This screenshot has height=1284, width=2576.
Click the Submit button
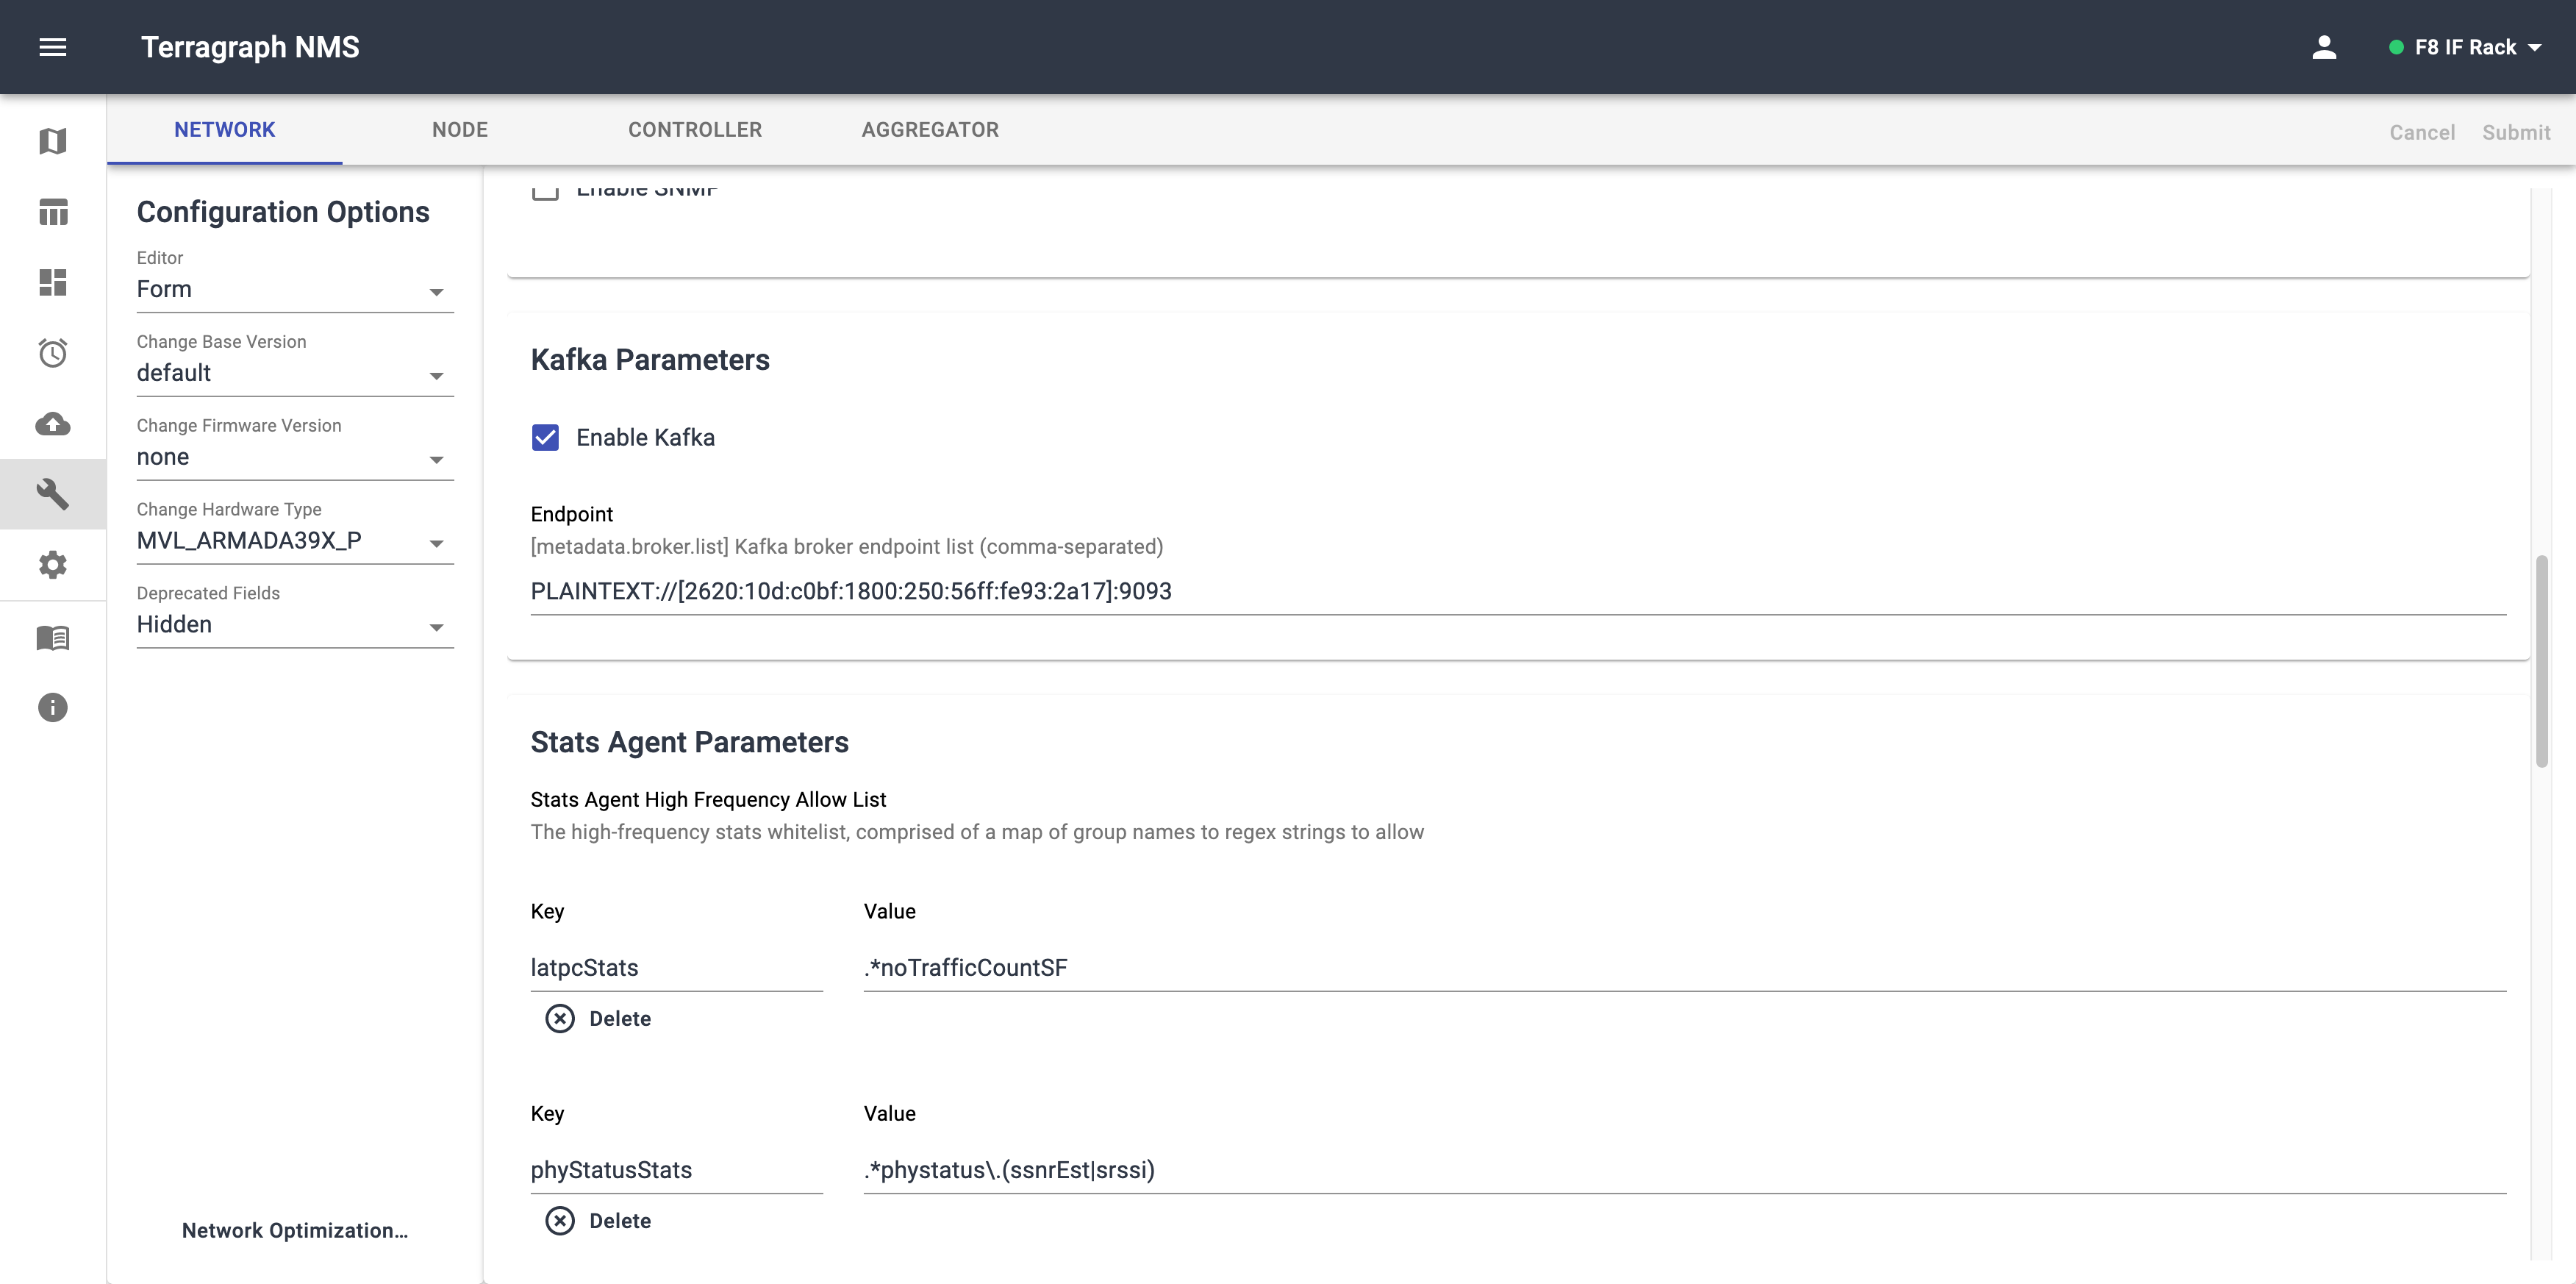coord(2516,132)
